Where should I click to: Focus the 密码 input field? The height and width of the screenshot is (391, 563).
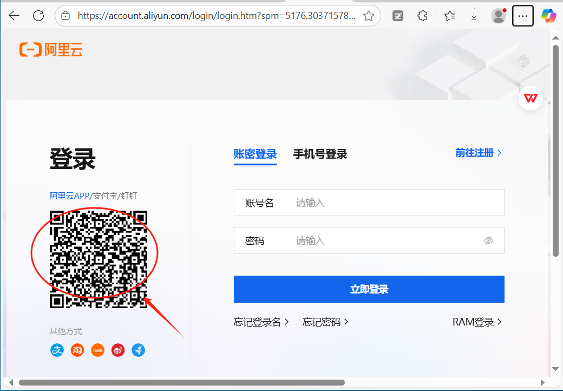tap(369, 240)
